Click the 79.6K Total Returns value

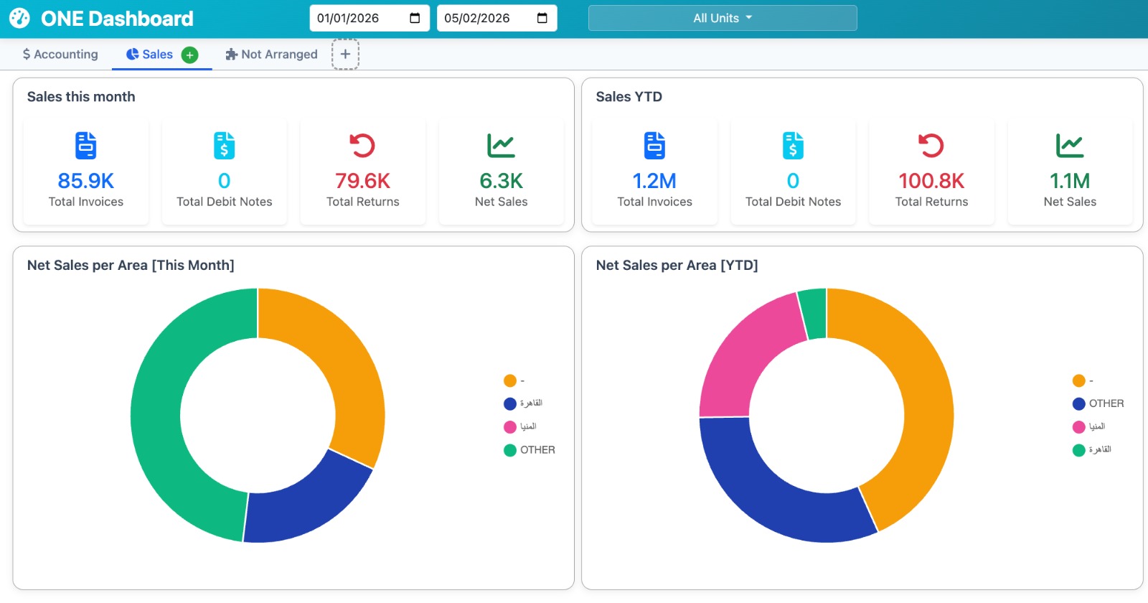(x=362, y=181)
